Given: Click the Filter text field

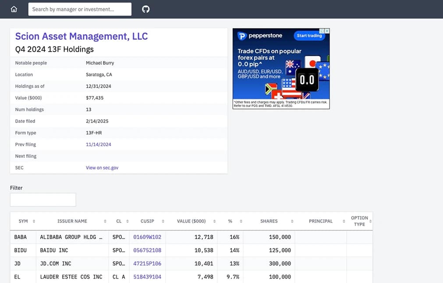Looking at the screenshot, I should 43,200.
